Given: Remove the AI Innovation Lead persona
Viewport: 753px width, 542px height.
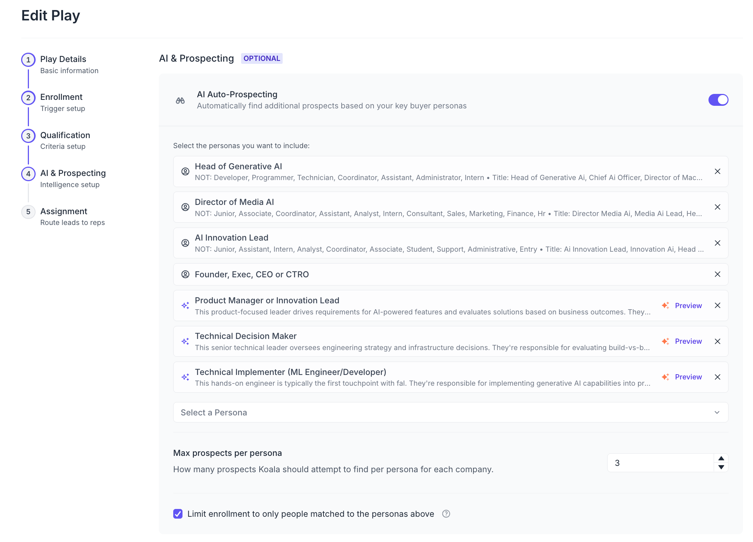Looking at the screenshot, I should [717, 243].
